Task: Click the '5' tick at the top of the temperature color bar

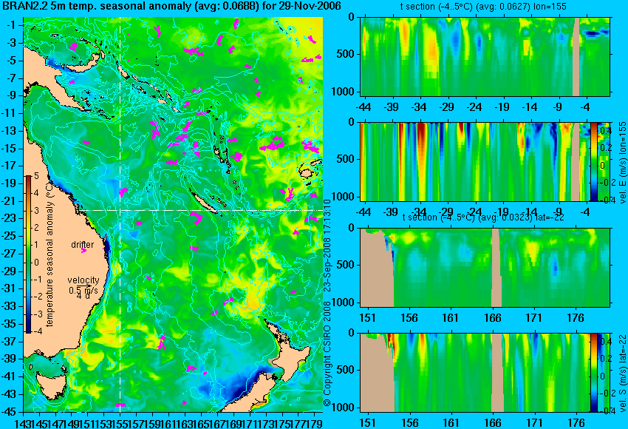Action: [x=36, y=175]
